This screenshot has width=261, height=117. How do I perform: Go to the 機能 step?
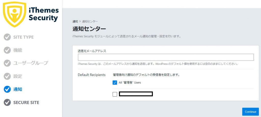pos(18,50)
